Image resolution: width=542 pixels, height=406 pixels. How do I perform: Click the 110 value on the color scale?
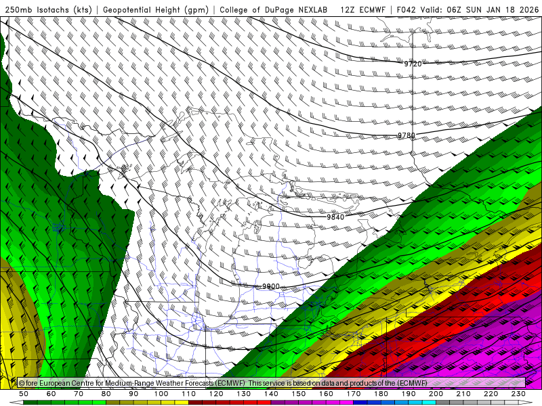[x=189, y=394]
